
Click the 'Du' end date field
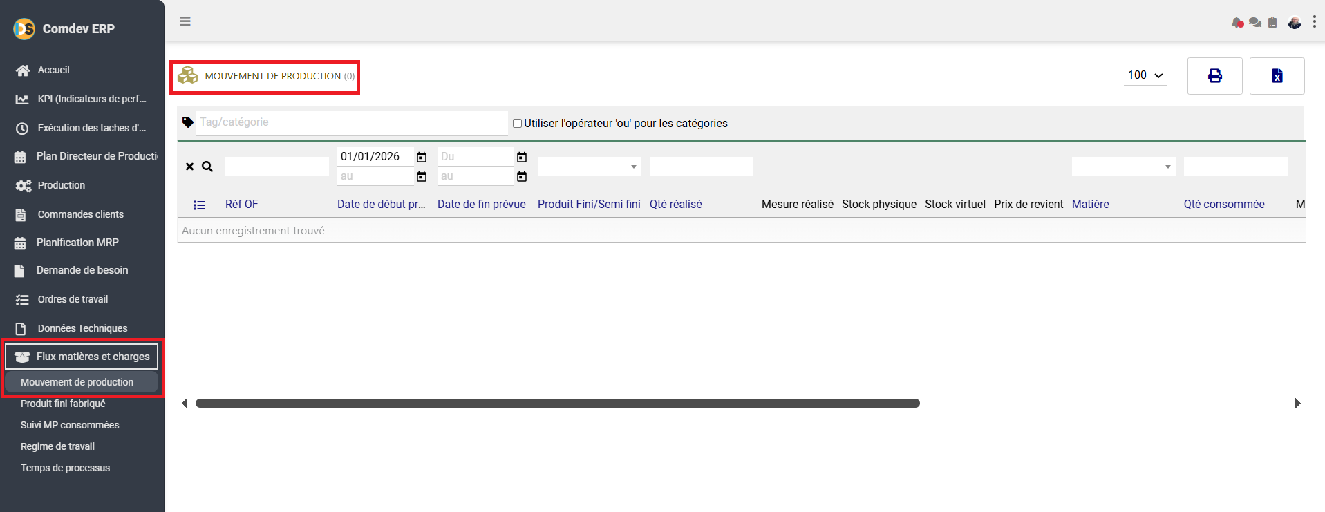tap(476, 157)
